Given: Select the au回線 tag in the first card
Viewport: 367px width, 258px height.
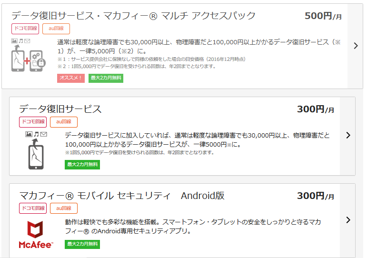Looking at the screenshot, I should click(56, 29).
